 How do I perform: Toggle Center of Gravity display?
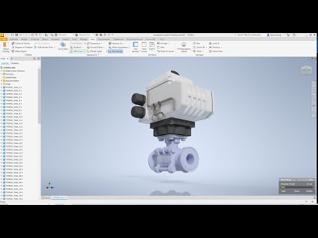[21, 44]
